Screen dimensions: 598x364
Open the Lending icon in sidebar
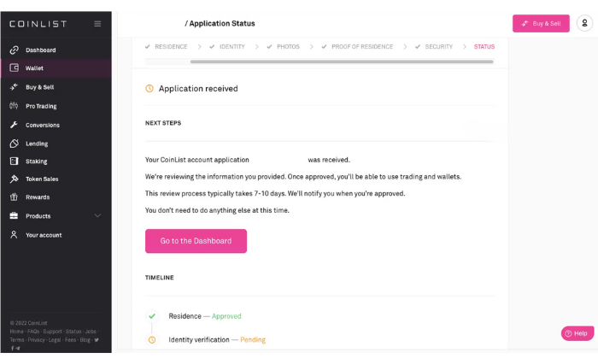coord(15,144)
